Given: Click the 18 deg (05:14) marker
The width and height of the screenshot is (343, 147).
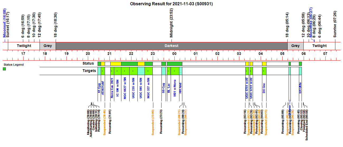Looking at the screenshot, I should (287, 25).
